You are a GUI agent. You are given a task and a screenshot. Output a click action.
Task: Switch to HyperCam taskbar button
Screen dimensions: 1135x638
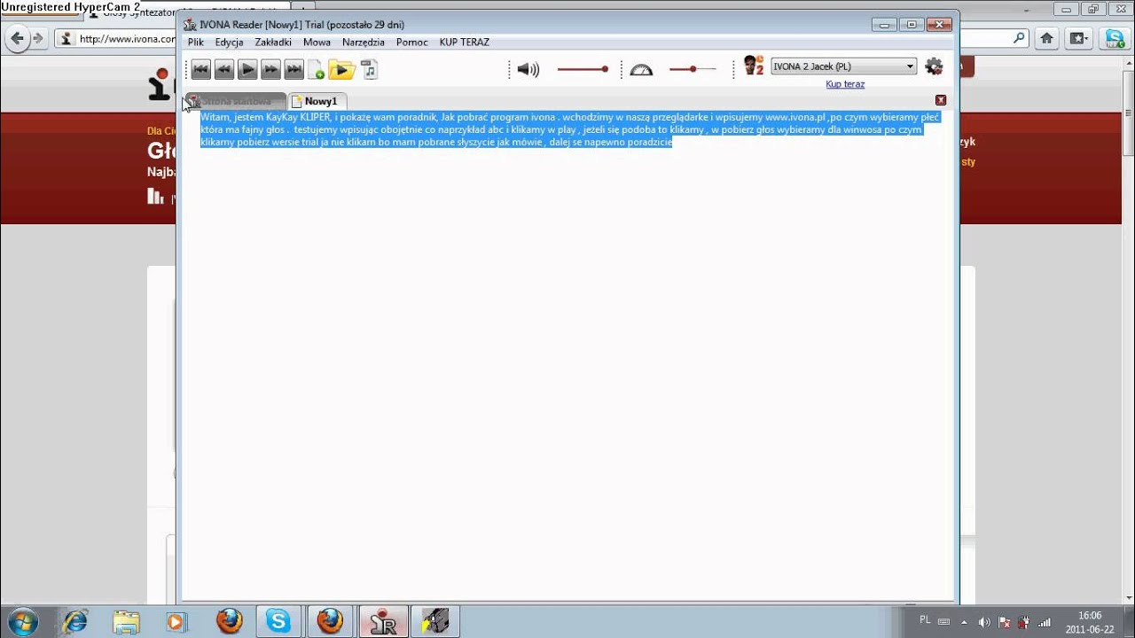pyautogui.click(x=434, y=621)
